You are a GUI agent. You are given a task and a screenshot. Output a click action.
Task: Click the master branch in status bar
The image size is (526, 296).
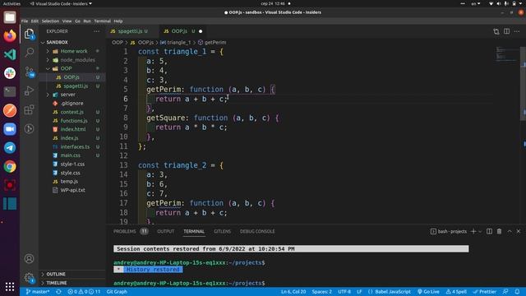tap(38, 292)
